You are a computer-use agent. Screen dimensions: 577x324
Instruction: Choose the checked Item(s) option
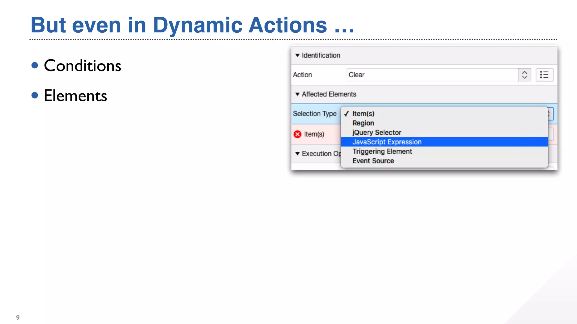(x=444, y=114)
